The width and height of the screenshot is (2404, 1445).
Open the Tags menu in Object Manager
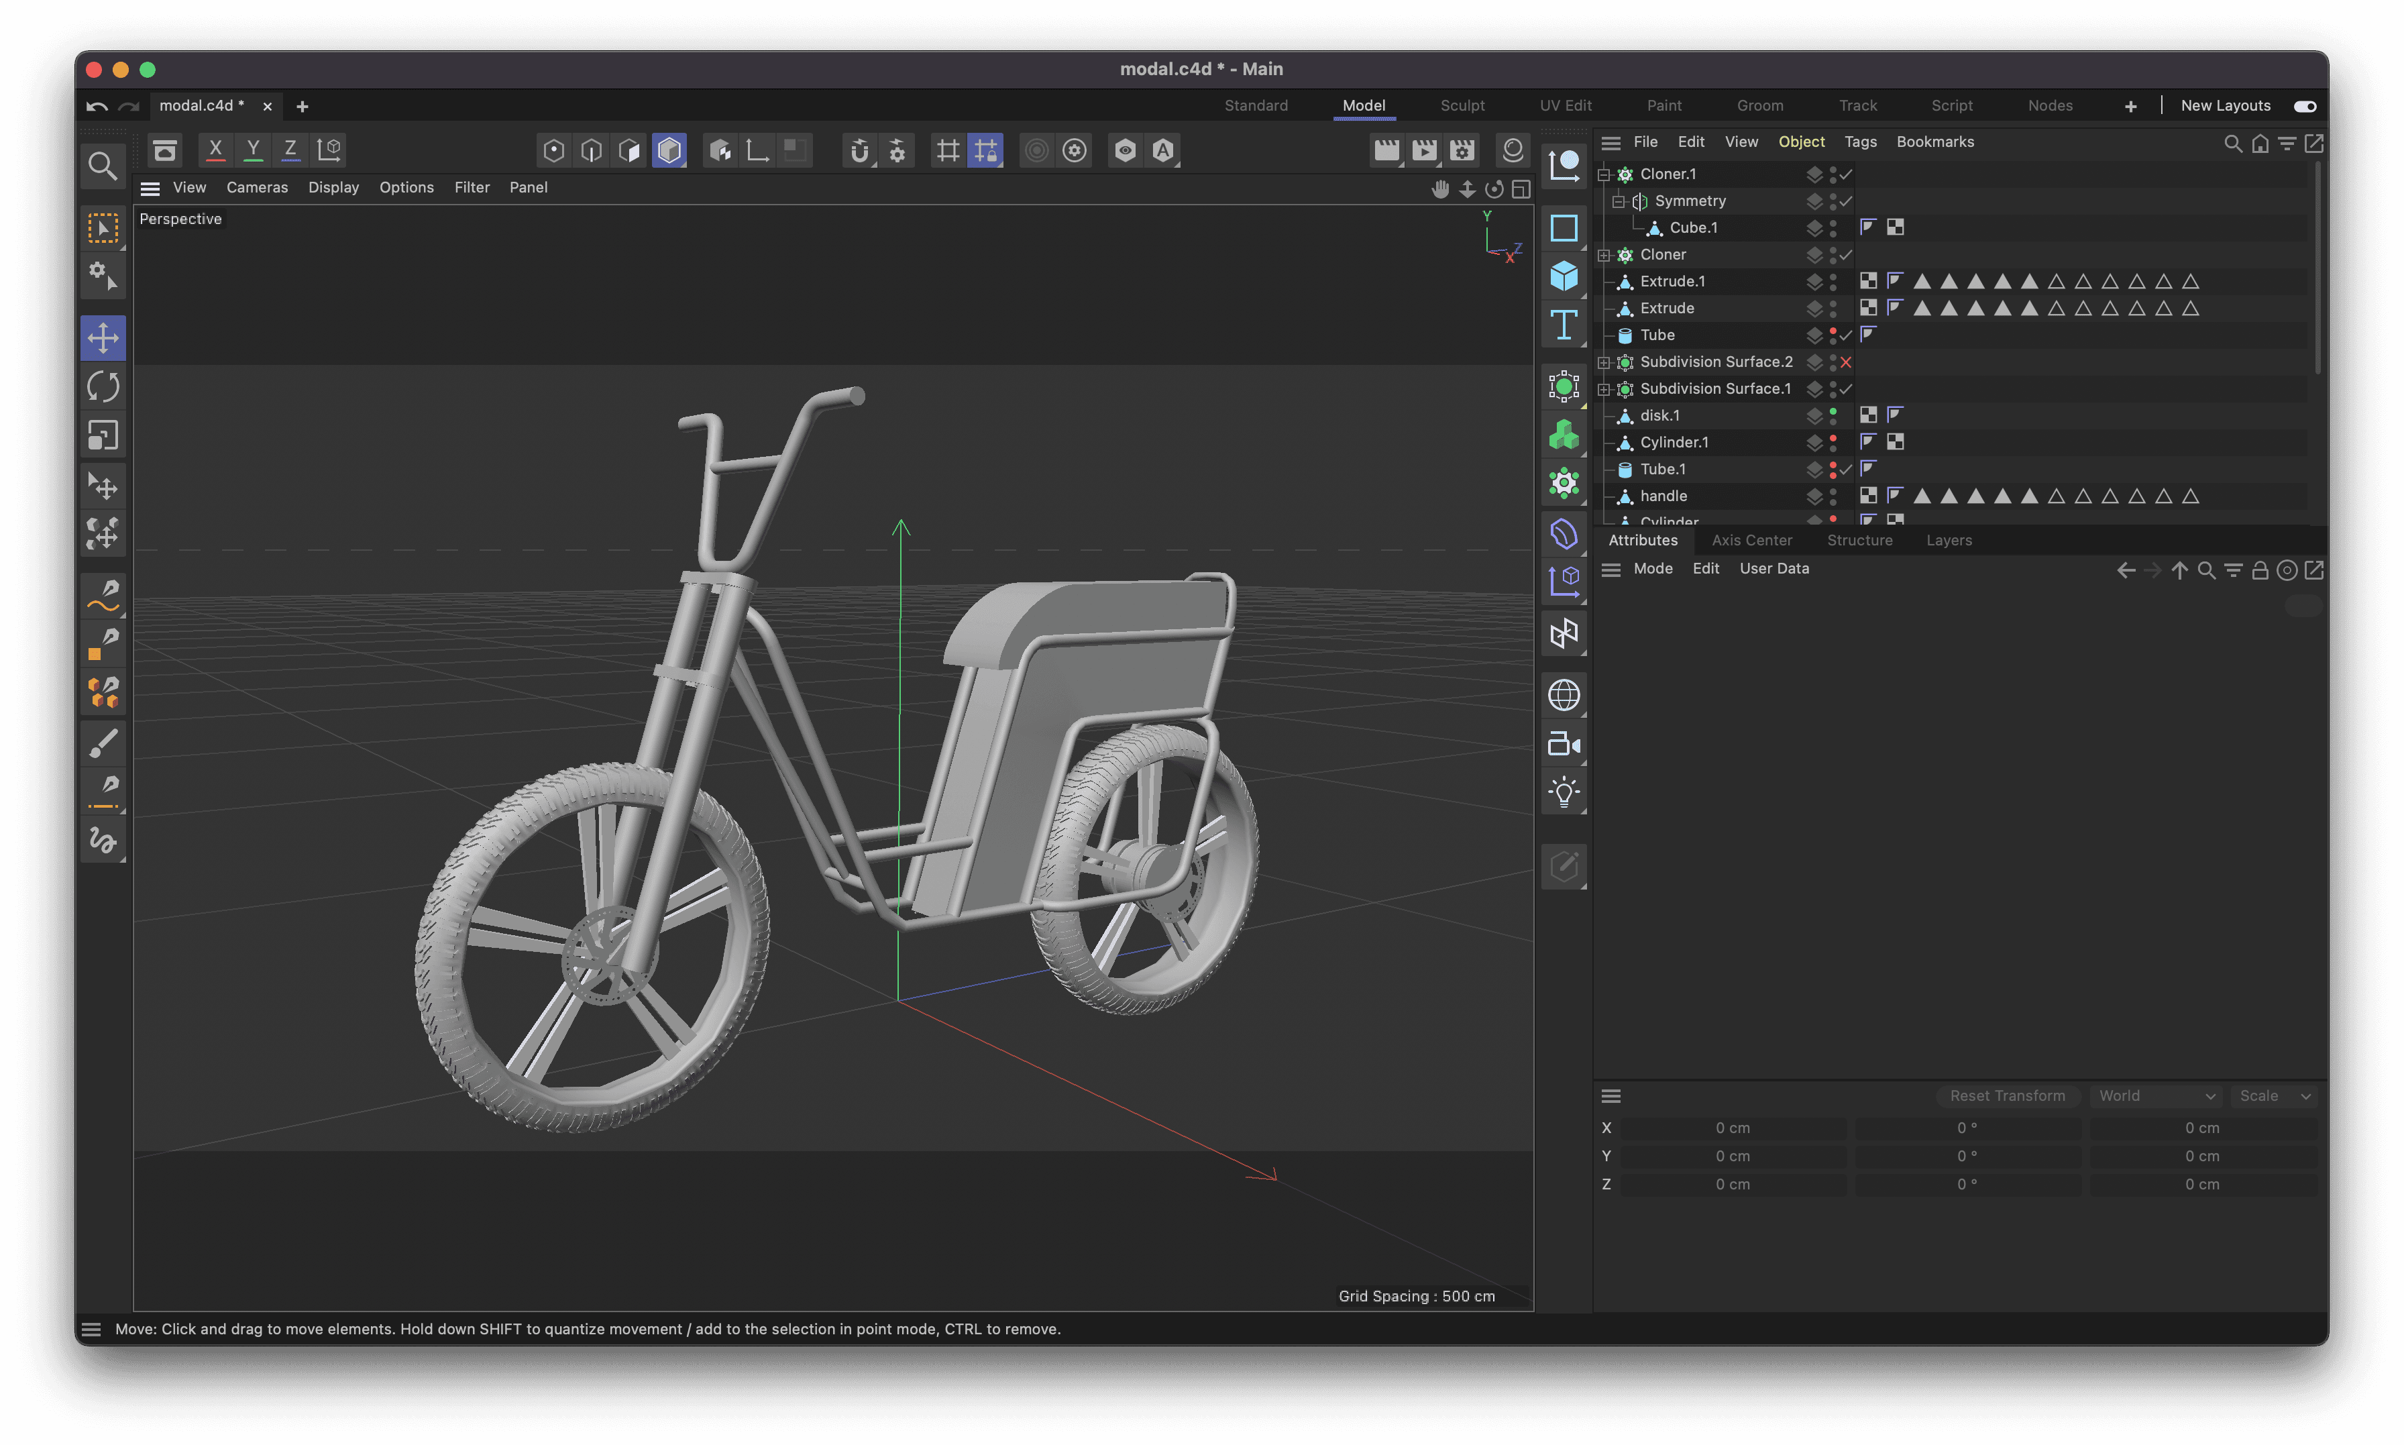[1860, 142]
